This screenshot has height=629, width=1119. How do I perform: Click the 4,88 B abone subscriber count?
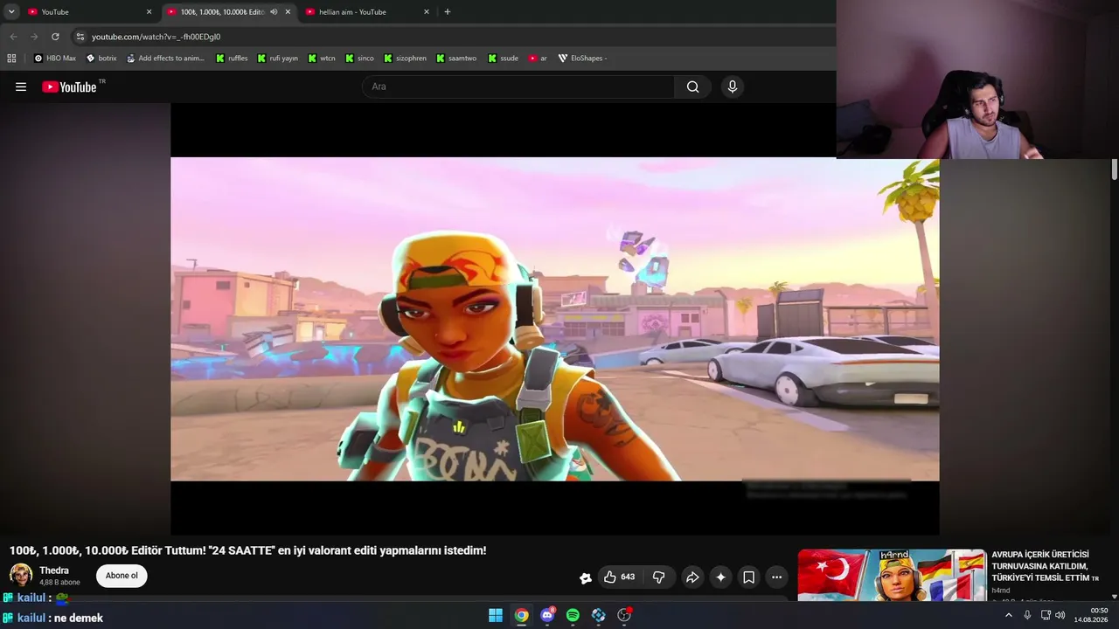click(x=59, y=583)
